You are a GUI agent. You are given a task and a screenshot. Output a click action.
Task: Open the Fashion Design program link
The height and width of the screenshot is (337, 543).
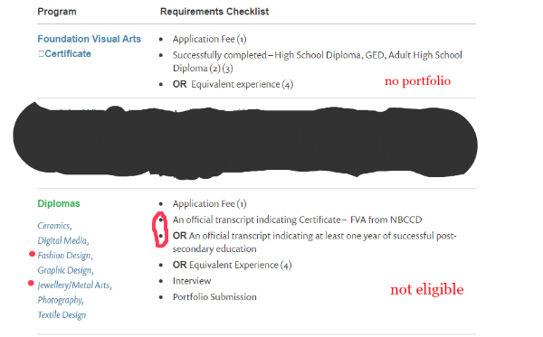[x=65, y=256]
